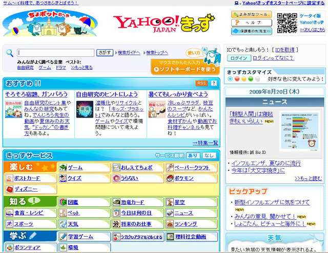
Task: Select the light blue customize color
Action: (x=230, y=79)
